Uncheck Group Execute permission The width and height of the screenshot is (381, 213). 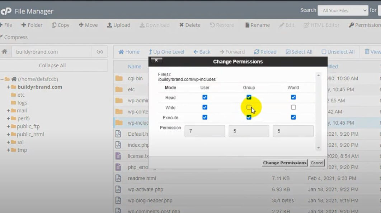tap(249, 117)
